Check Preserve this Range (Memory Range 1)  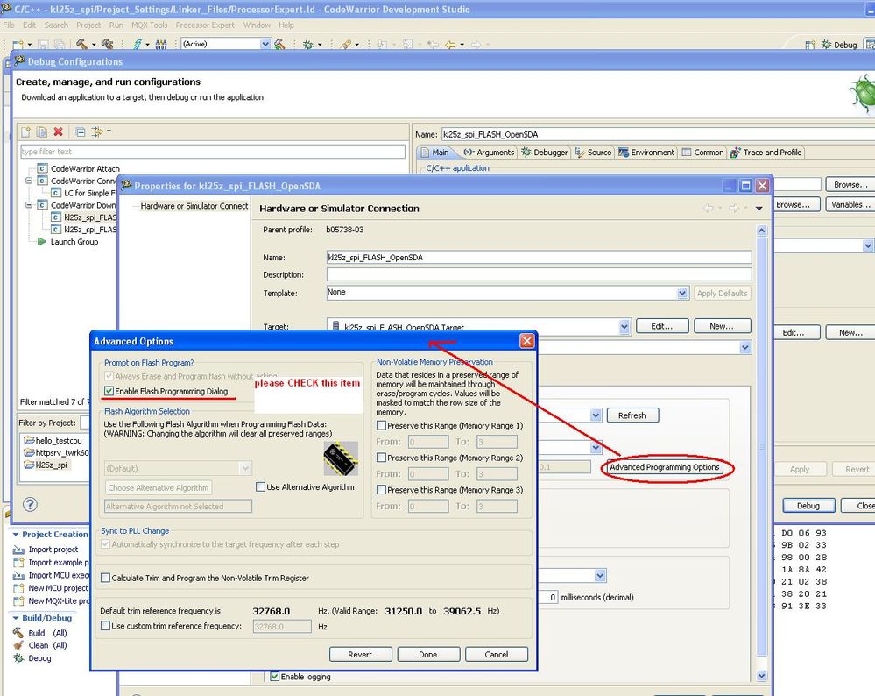click(381, 426)
